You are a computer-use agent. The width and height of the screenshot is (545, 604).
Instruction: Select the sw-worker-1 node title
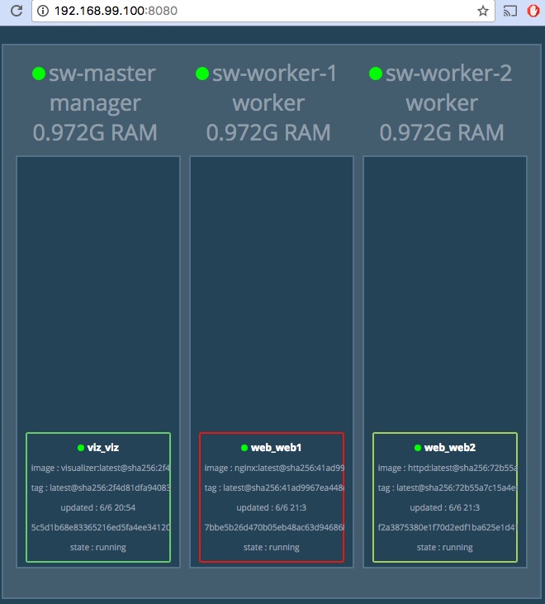[x=274, y=74]
